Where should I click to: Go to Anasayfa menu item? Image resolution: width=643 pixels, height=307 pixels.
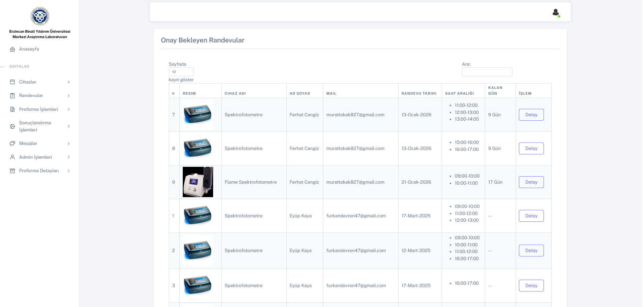[x=29, y=49]
